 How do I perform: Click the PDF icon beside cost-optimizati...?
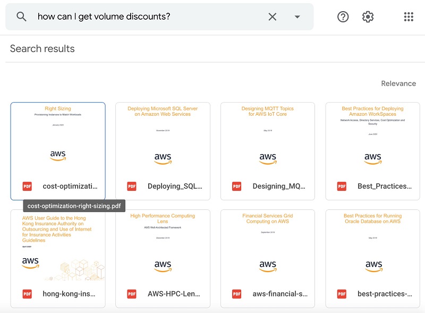tap(27, 187)
